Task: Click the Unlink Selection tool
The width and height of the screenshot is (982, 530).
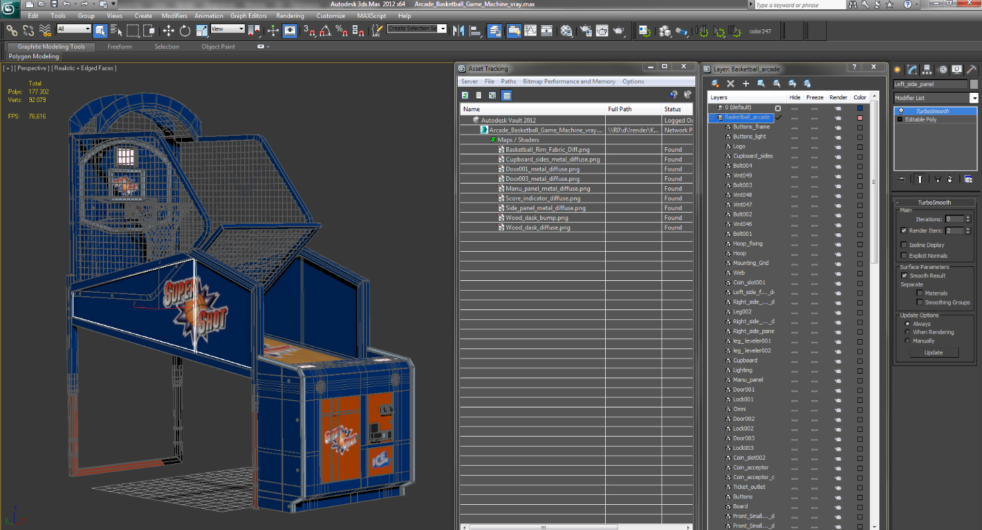Action: (29, 30)
